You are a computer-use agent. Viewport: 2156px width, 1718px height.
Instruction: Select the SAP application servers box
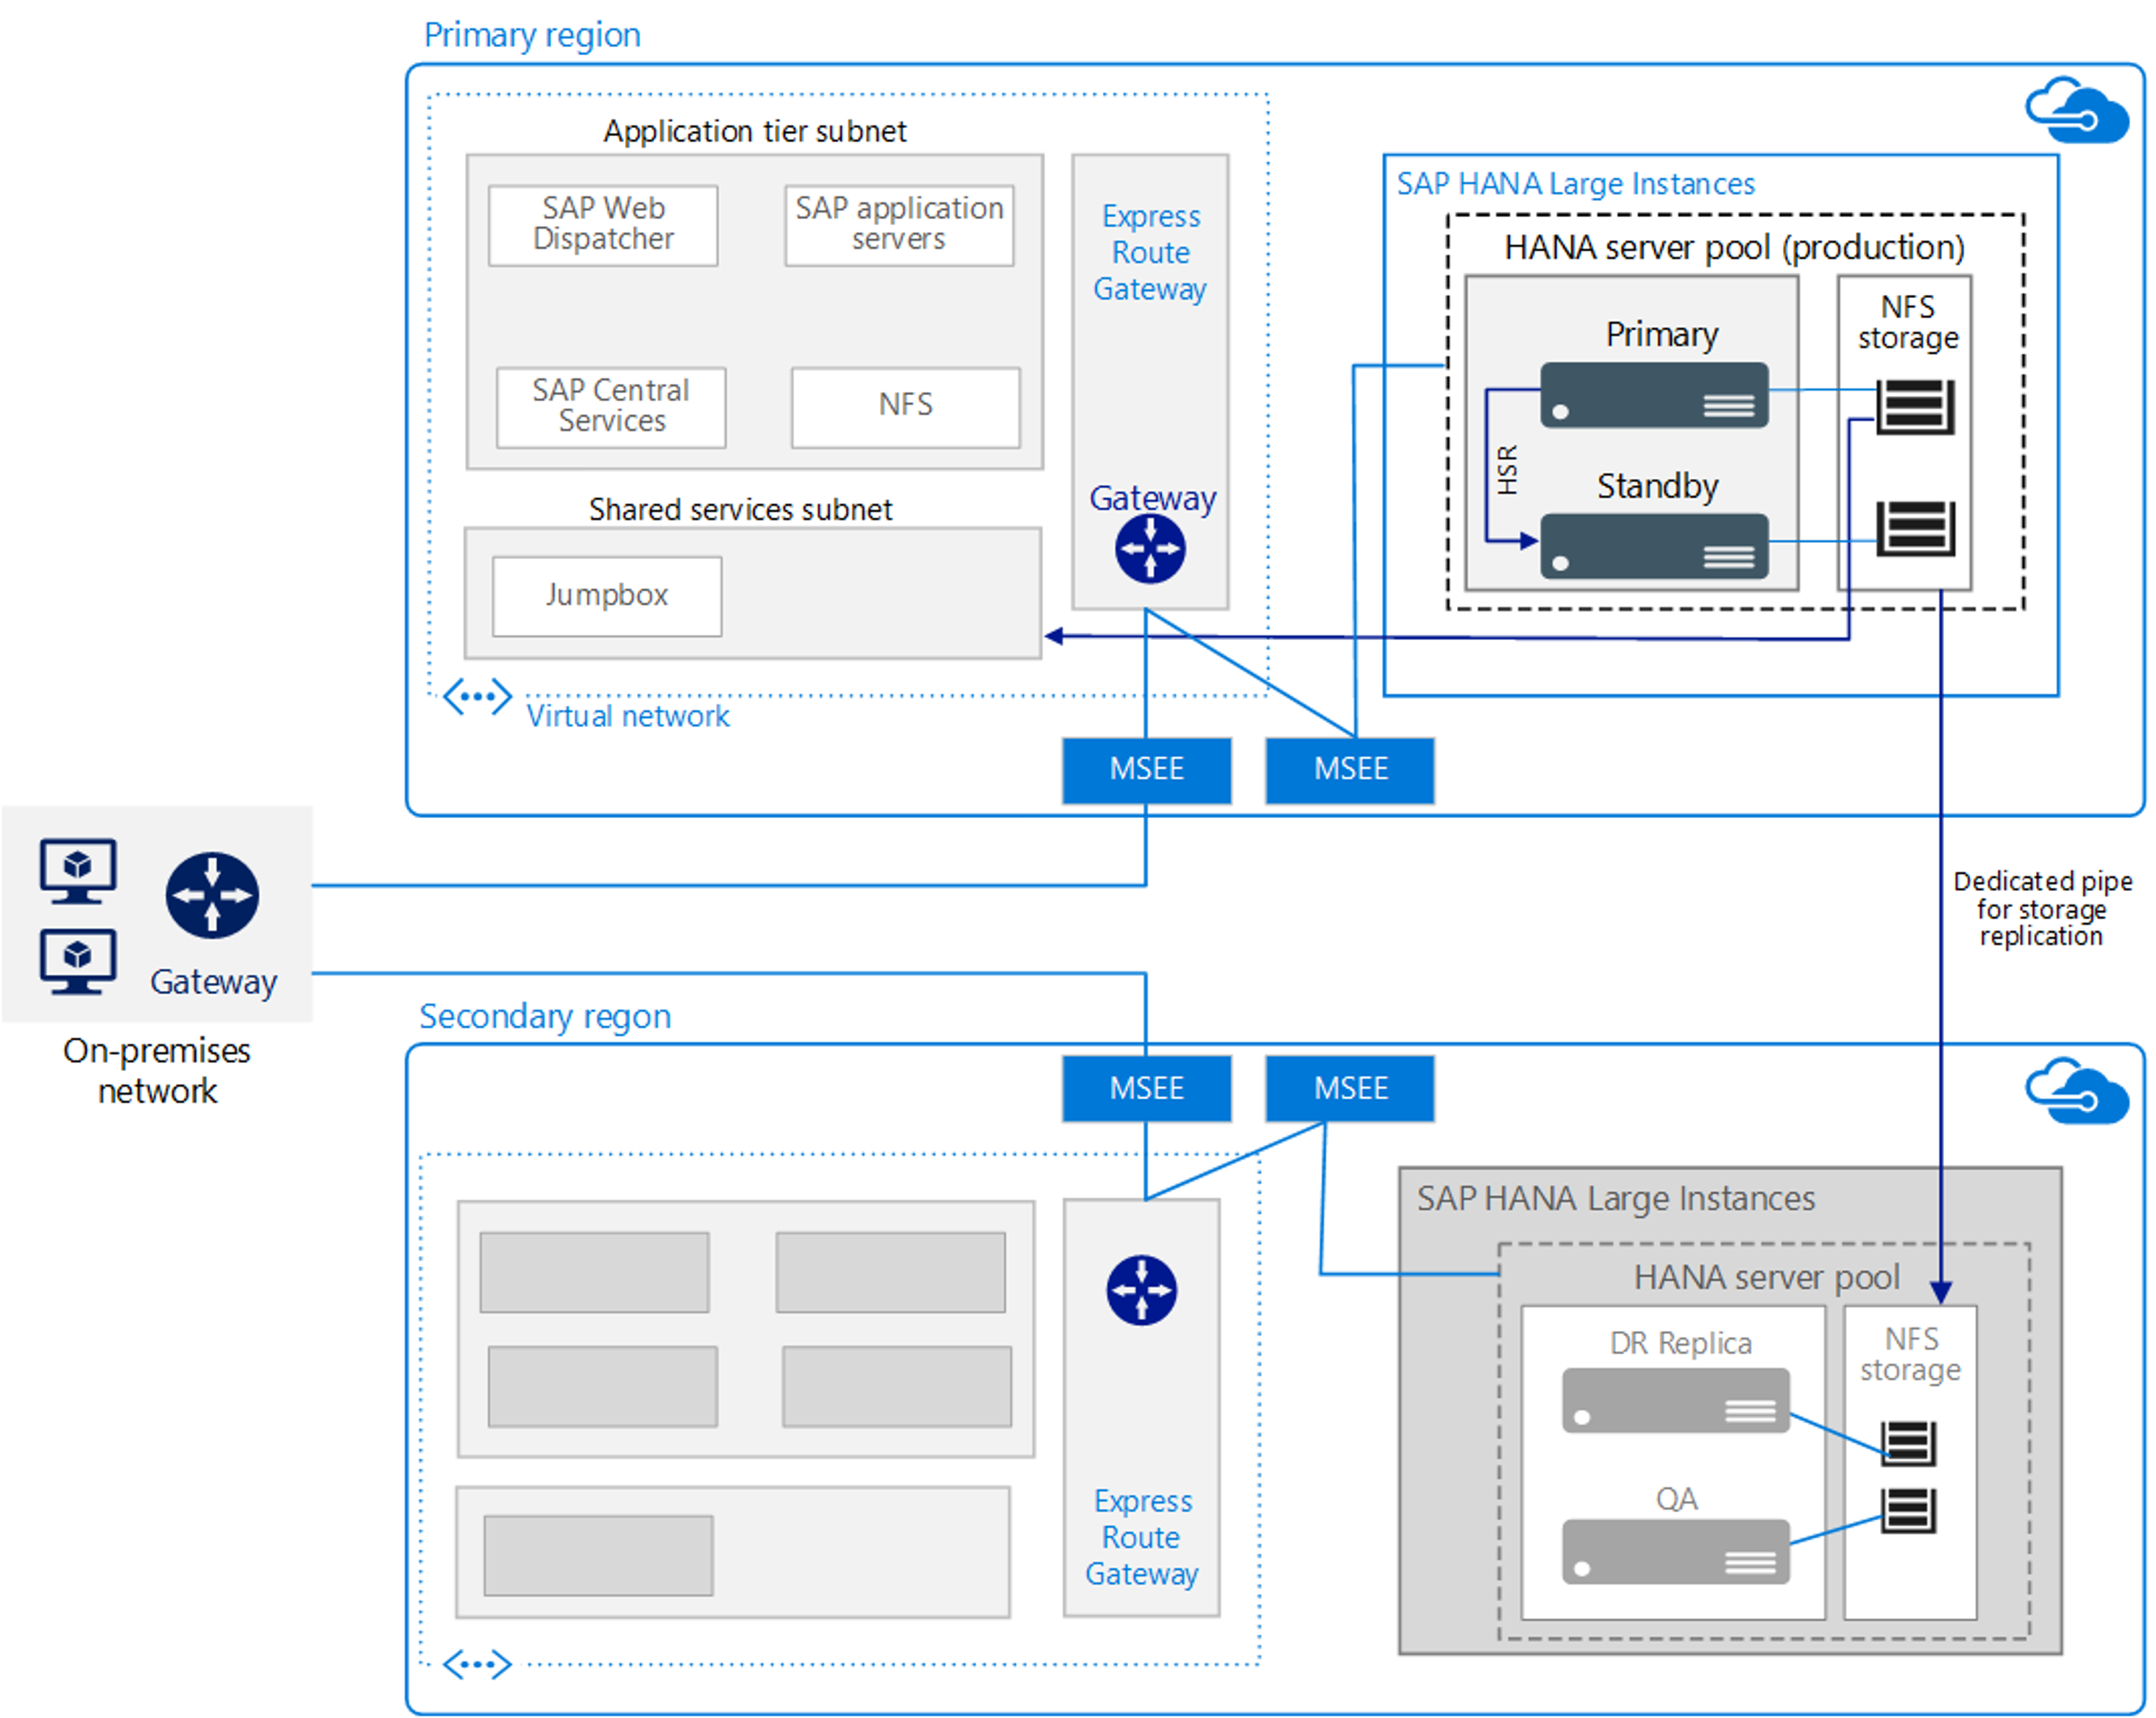click(899, 225)
